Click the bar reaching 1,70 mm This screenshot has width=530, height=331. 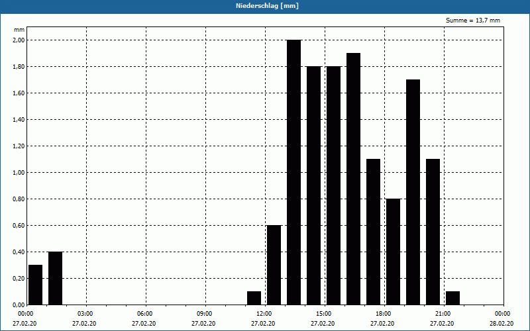(413, 192)
